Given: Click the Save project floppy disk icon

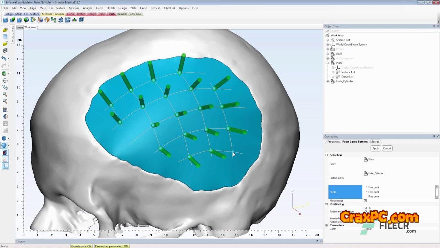Looking at the screenshot, I should pos(5,51).
